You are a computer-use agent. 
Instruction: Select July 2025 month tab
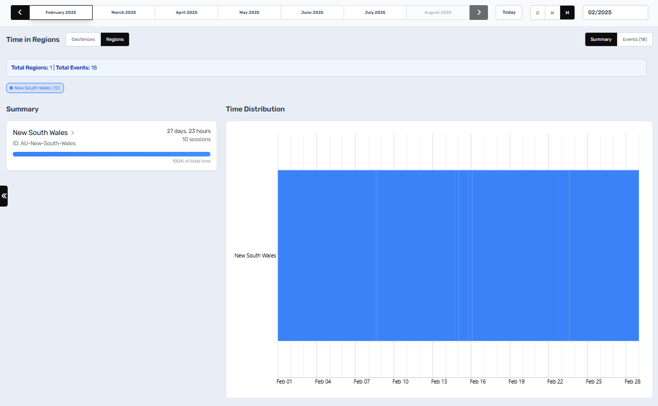[x=375, y=12]
